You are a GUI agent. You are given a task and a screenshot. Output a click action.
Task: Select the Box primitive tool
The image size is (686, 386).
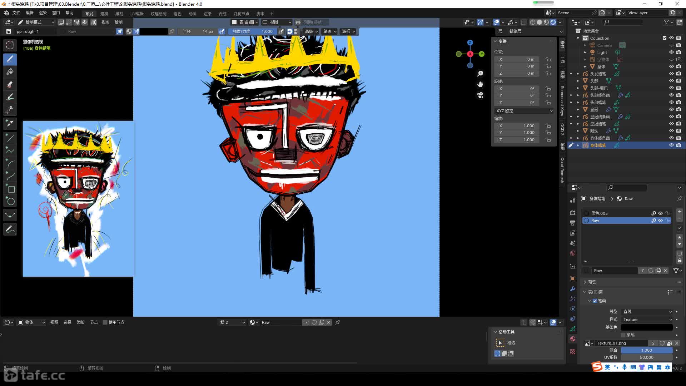pyautogui.click(x=10, y=189)
